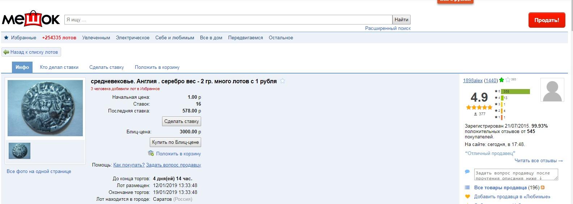
Task: Click the list icon beside Все товары продавца
Action: pos(467,187)
